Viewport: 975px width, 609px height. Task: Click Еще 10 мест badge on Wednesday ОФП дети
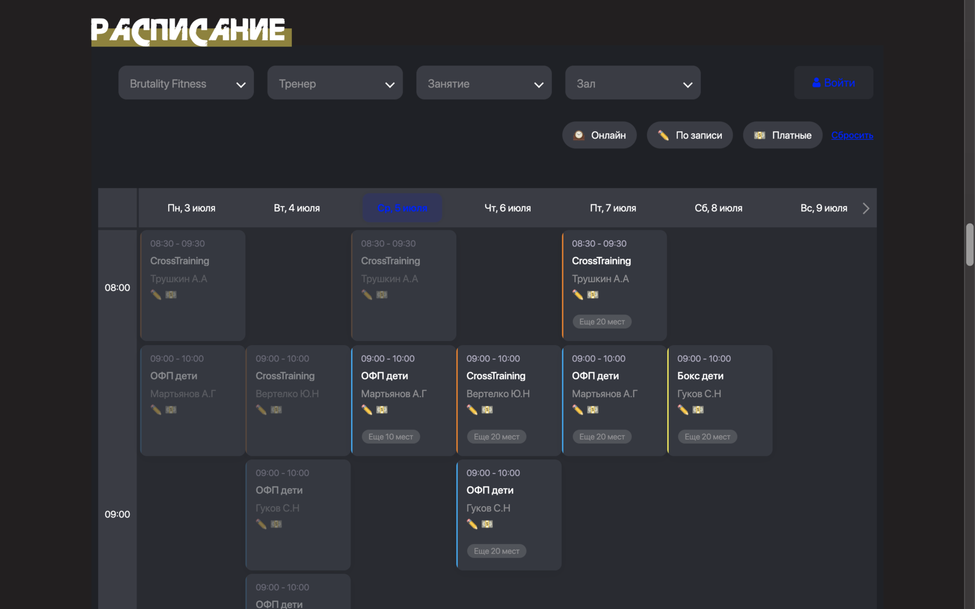click(x=391, y=436)
